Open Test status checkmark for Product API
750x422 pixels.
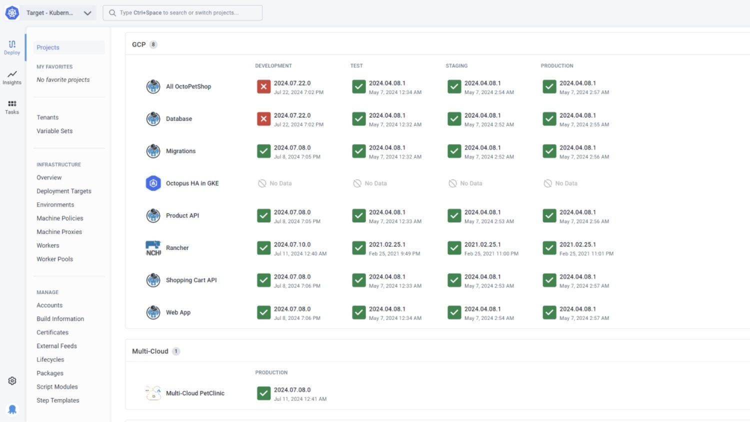click(359, 215)
